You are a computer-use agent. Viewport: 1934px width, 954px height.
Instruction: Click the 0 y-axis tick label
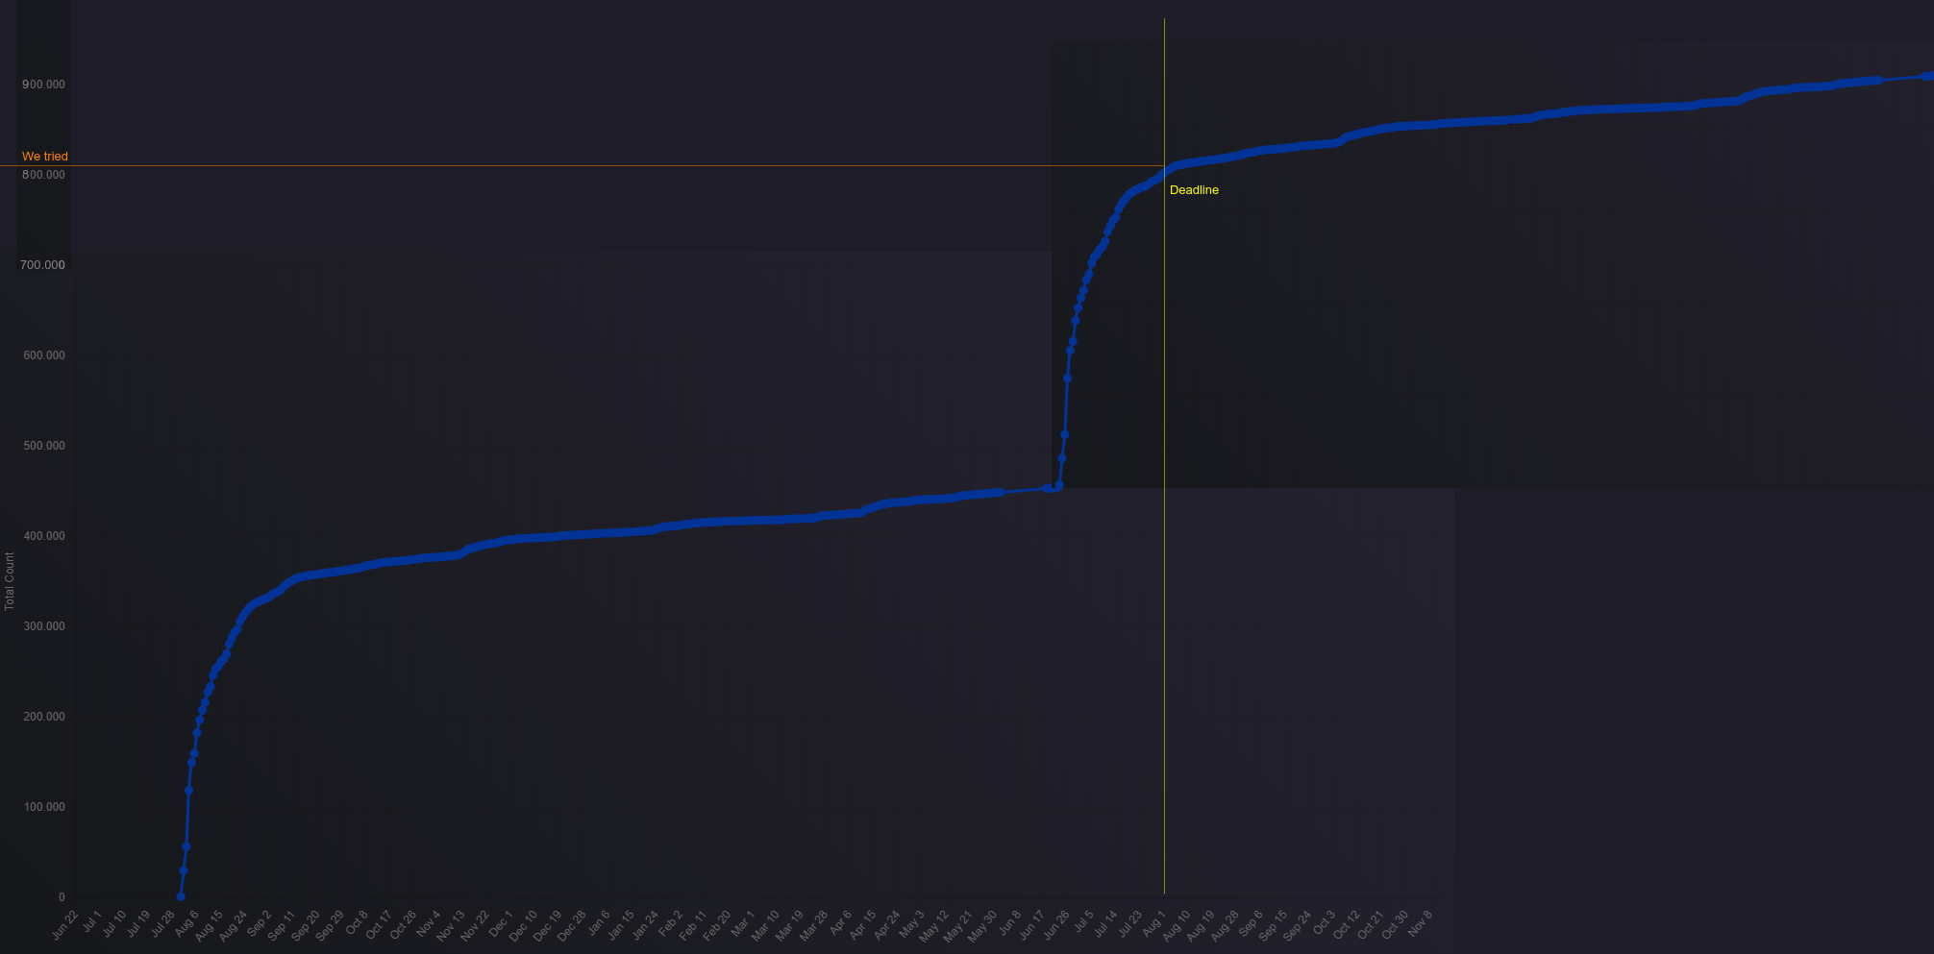[62, 897]
